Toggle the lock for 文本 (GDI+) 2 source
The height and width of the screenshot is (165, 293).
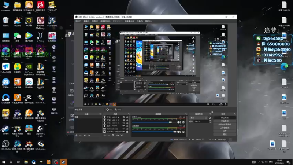pyautogui.click(x=127, y=120)
